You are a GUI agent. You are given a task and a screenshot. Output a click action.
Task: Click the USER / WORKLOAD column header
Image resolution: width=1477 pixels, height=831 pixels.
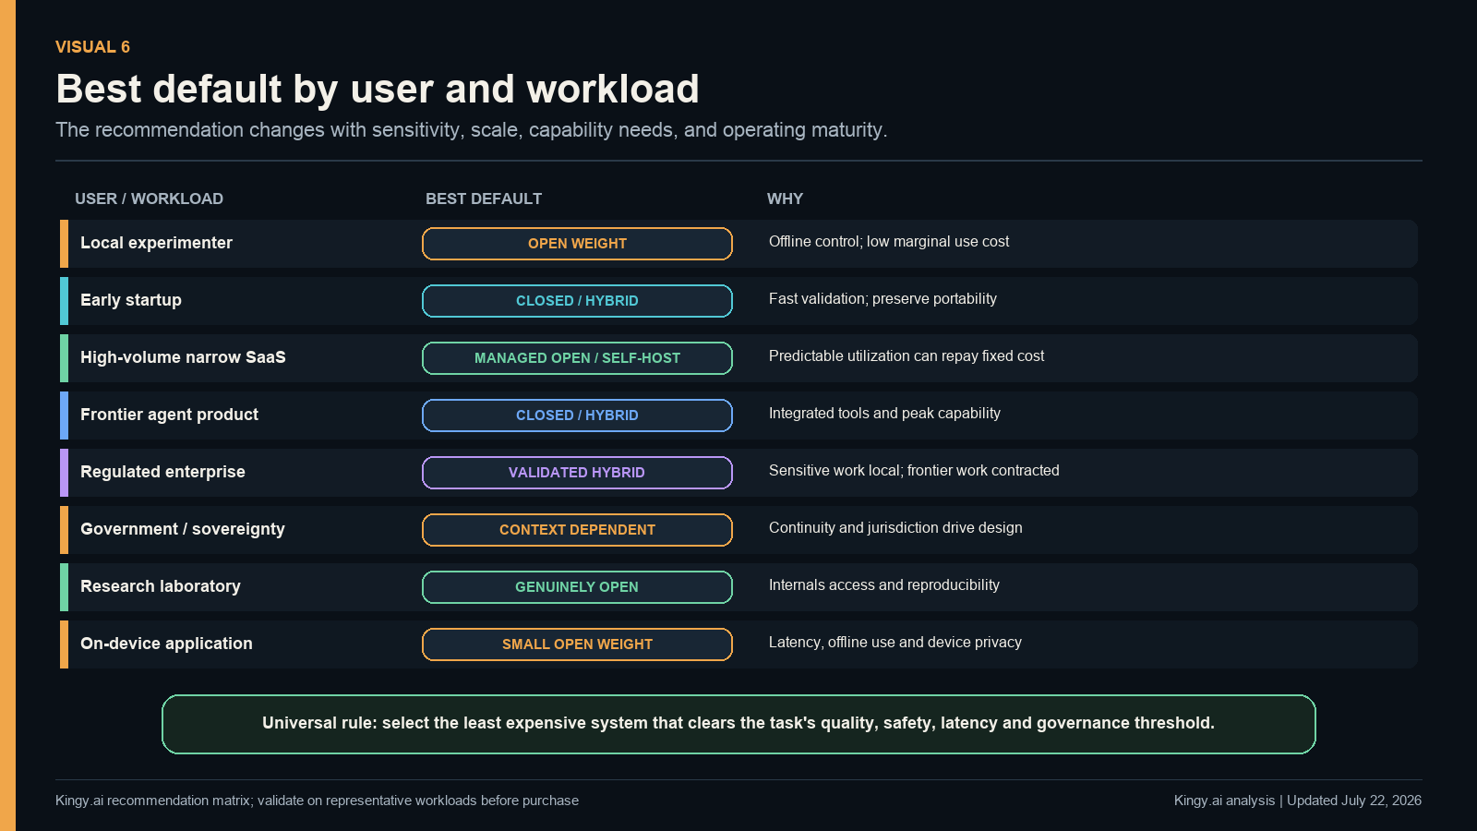tap(149, 199)
